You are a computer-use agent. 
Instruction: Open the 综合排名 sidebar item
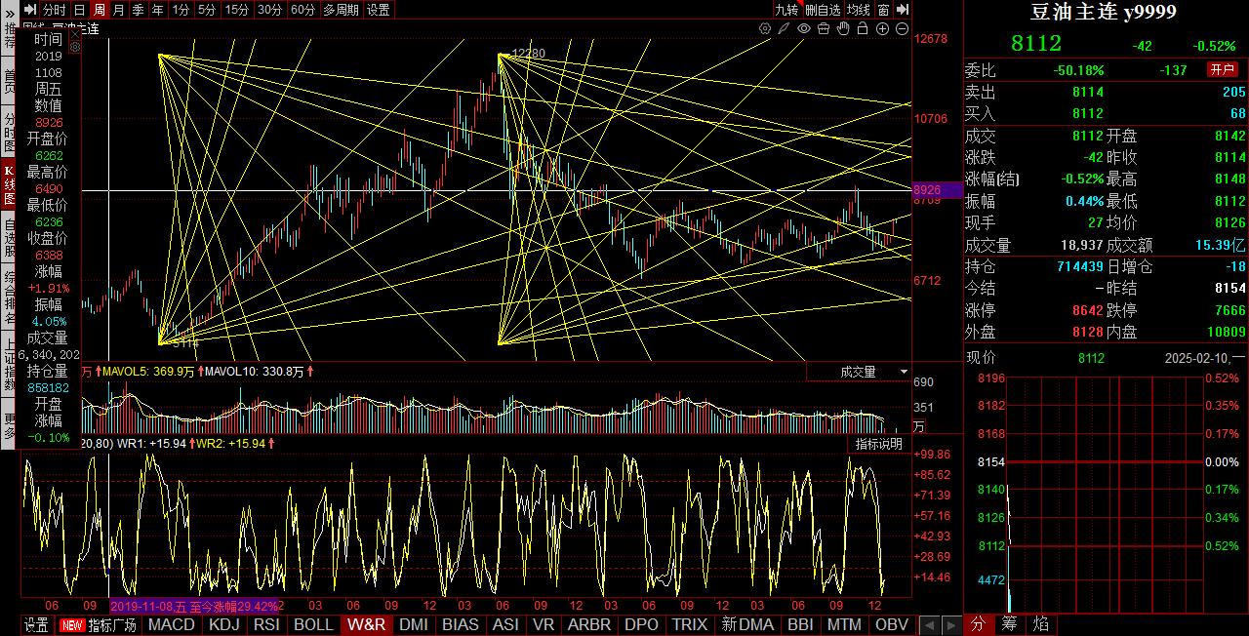click(9, 298)
